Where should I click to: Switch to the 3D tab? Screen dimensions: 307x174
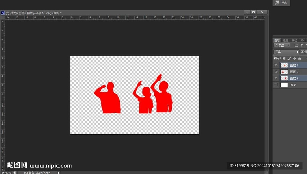[x=302, y=40]
